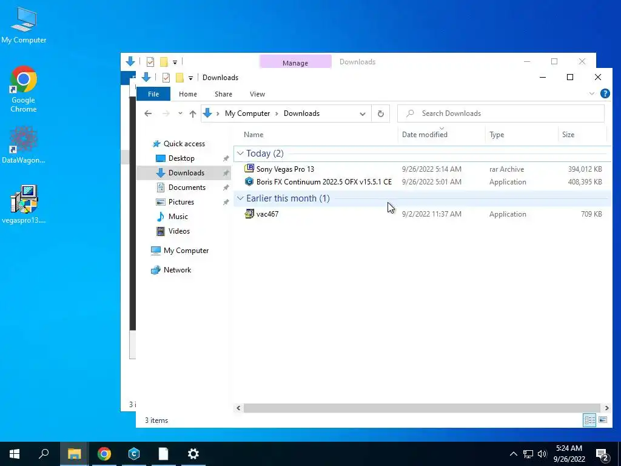Open network status tray icon
This screenshot has width=621, height=466.
[528, 454]
